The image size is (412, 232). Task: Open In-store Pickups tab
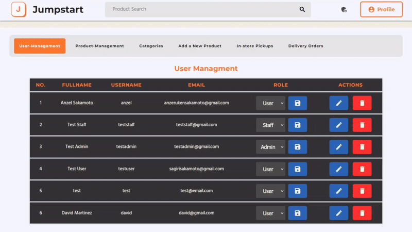pyautogui.click(x=254, y=46)
